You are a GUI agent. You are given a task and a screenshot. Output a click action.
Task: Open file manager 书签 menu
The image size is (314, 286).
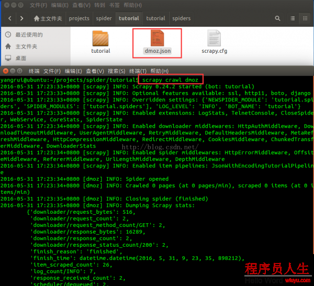pyautogui.click(x=114, y=5)
